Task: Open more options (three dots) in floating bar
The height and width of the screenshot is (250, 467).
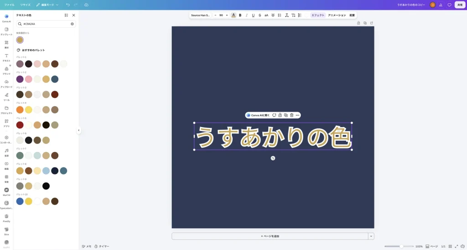Action: click(x=297, y=115)
